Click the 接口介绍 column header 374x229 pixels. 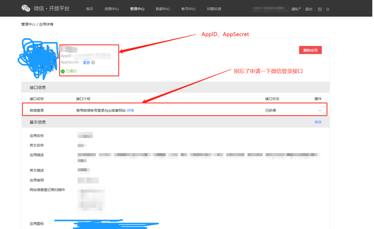pos(83,99)
